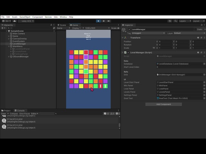Open Game view panel options menu

pyautogui.click(x=118, y=25)
